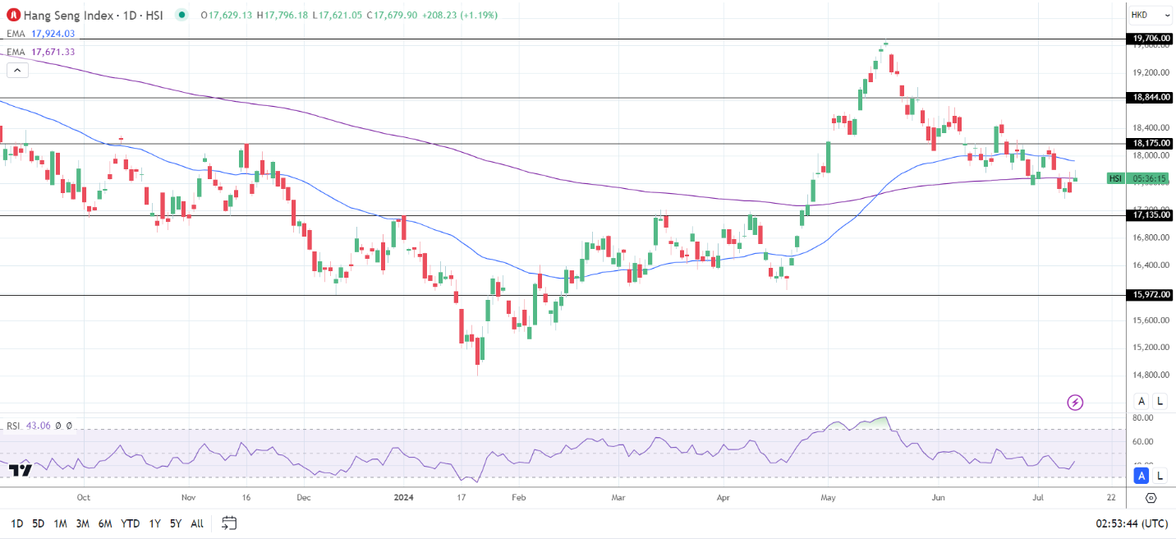
Task: Click the red Hang Seng Index logo icon
Action: click(13, 15)
